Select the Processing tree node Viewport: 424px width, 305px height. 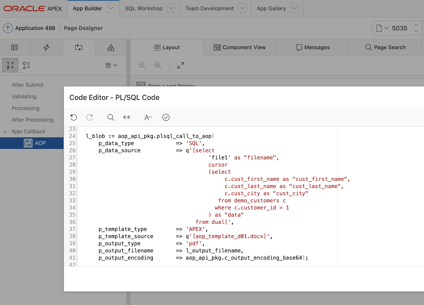[25, 108]
